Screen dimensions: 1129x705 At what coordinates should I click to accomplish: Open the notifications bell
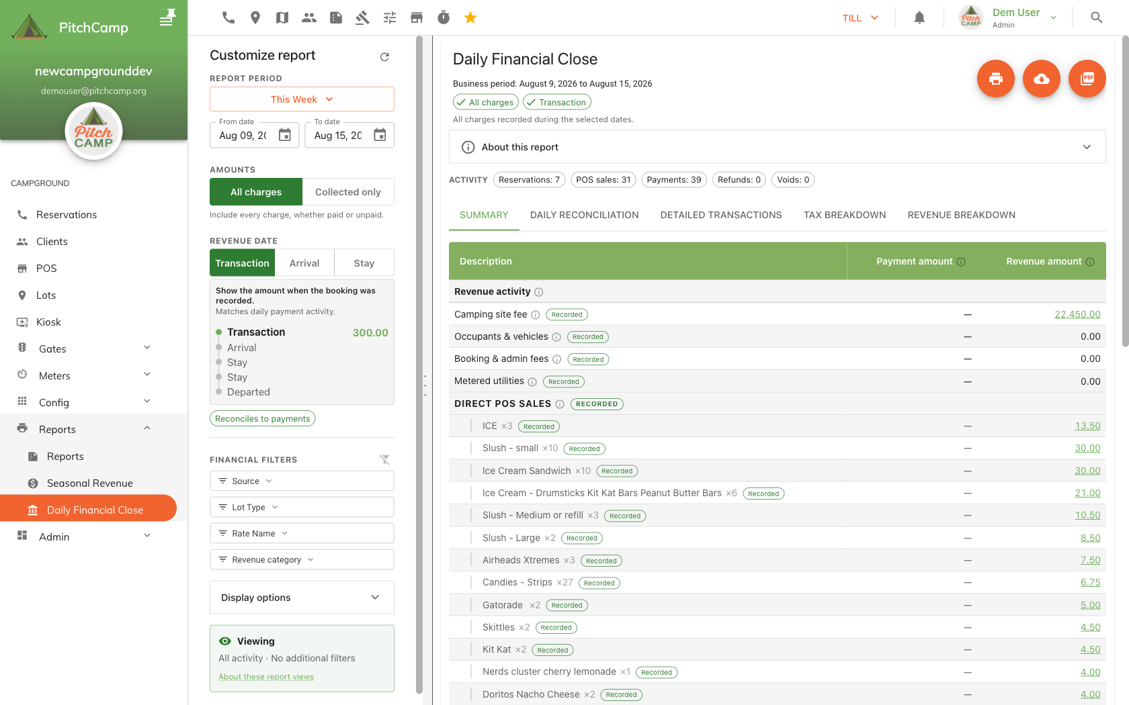tap(919, 17)
